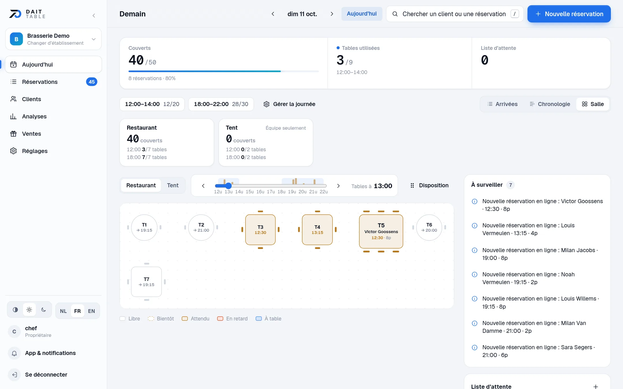Click the timeline mark labelled 19u
This screenshot has width=623, height=389.
[x=292, y=192]
